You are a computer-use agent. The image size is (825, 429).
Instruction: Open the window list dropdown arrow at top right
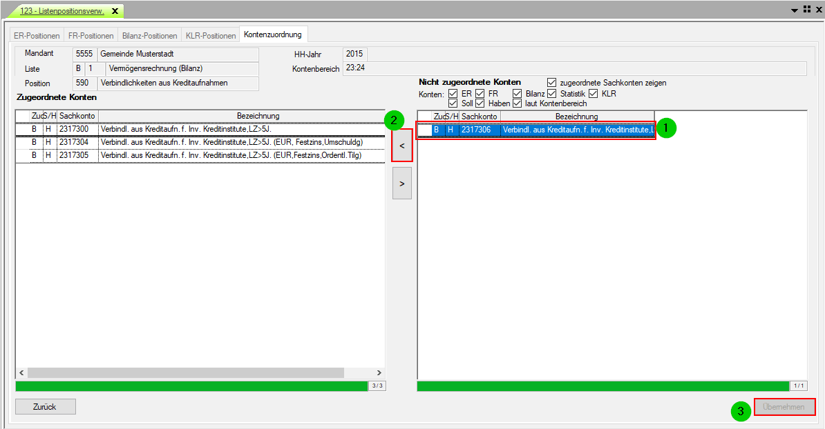pos(795,10)
